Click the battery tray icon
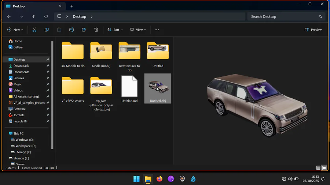This screenshot has width=330, height=185. click(x=296, y=179)
